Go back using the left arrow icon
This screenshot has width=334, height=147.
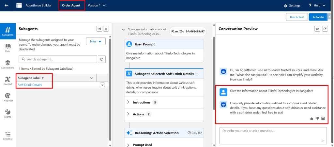click(7, 6)
